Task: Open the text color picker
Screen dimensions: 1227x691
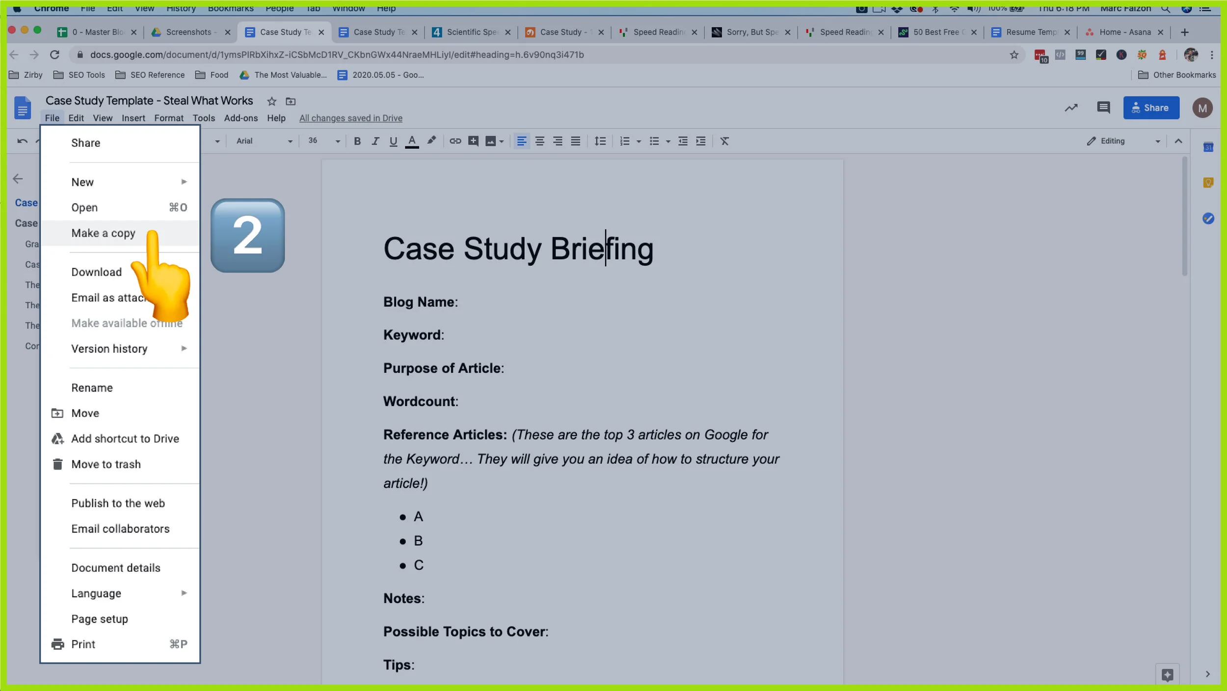Action: click(x=412, y=141)
